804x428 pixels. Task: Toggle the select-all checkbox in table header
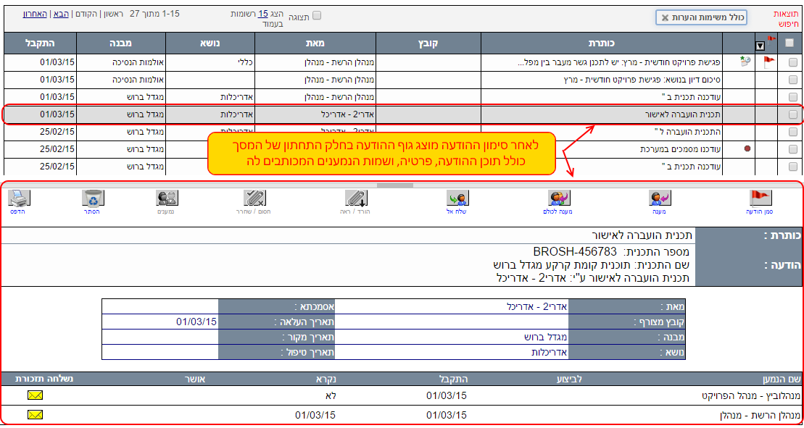[789, 43]
